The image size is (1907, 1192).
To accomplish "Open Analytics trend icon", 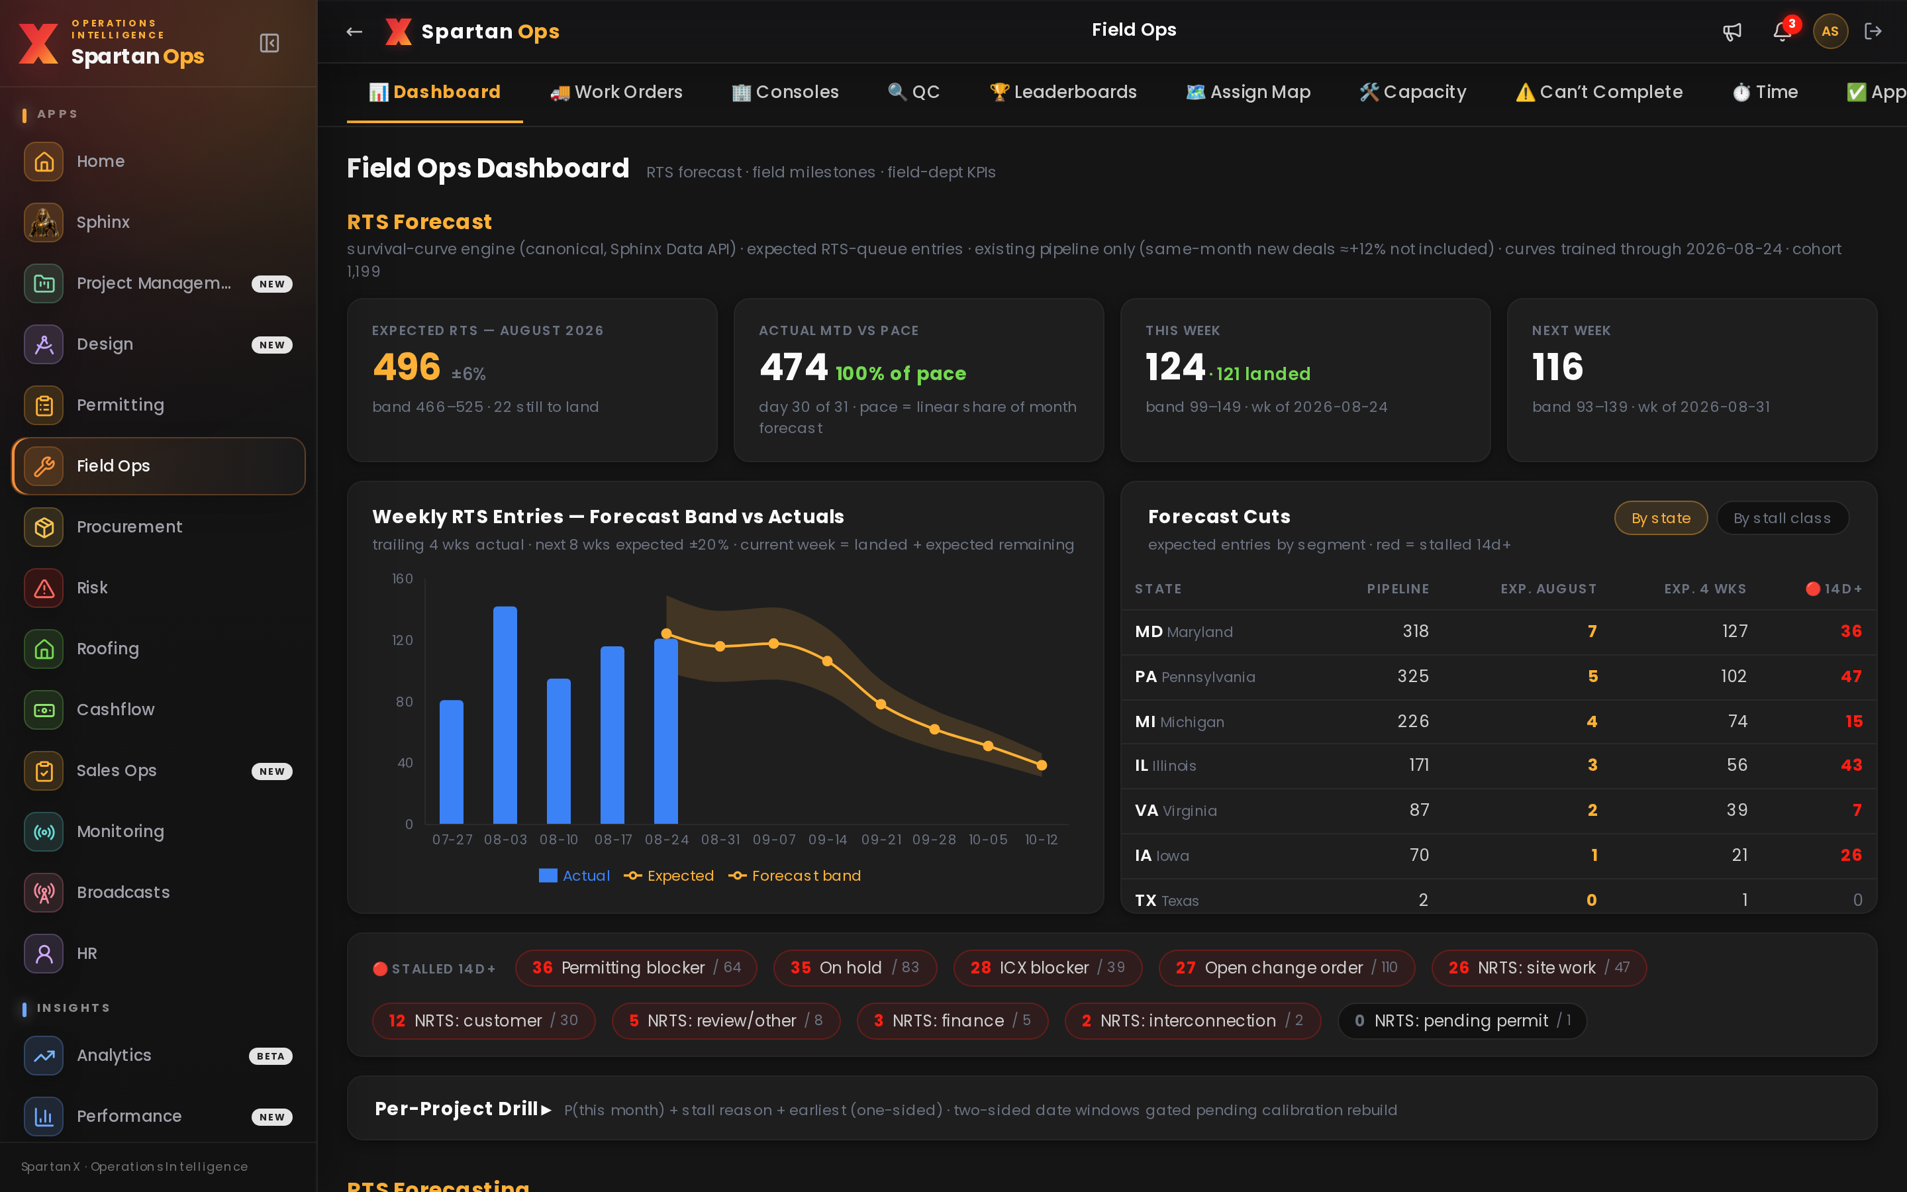I will [44, 1056].
